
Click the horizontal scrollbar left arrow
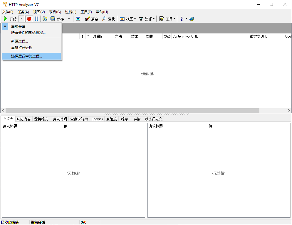(3, 111)
